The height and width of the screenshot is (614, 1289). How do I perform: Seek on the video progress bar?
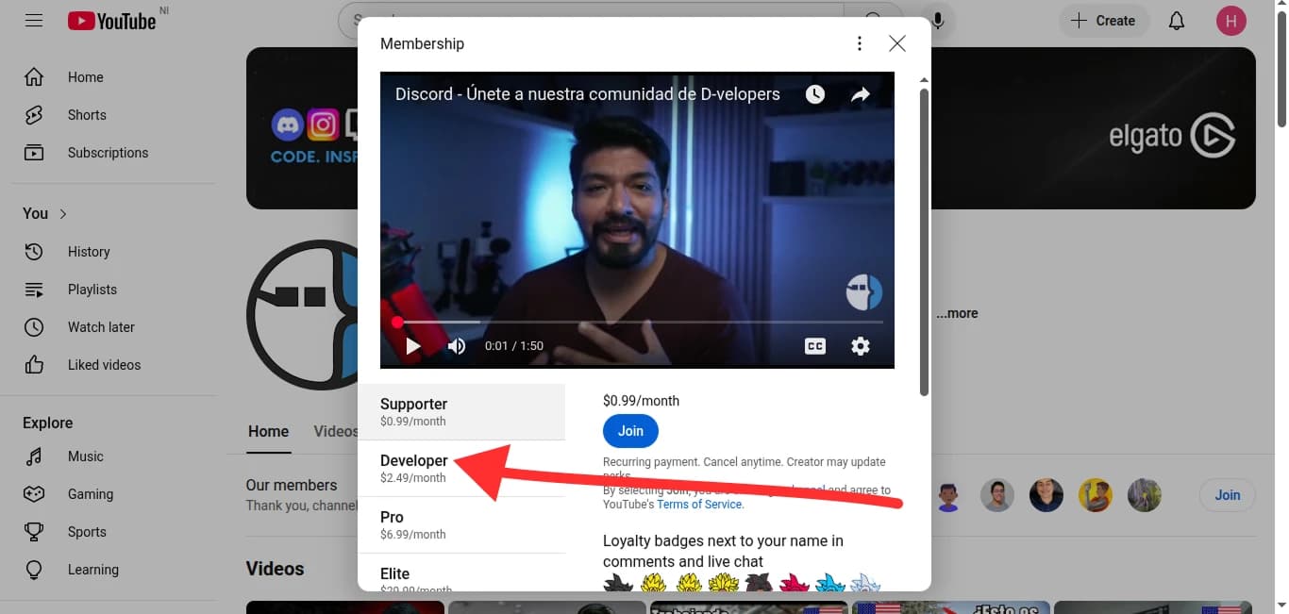click(637, 323)
